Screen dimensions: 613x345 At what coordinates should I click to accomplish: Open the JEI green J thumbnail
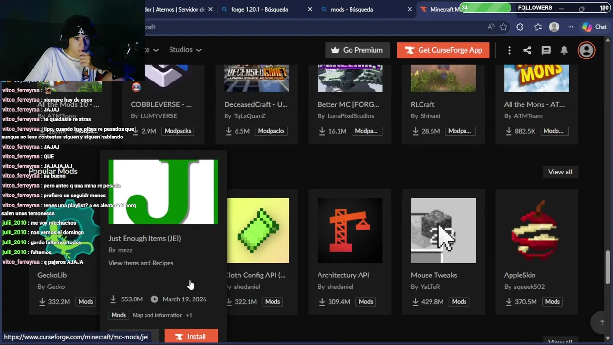coord(163,192)
